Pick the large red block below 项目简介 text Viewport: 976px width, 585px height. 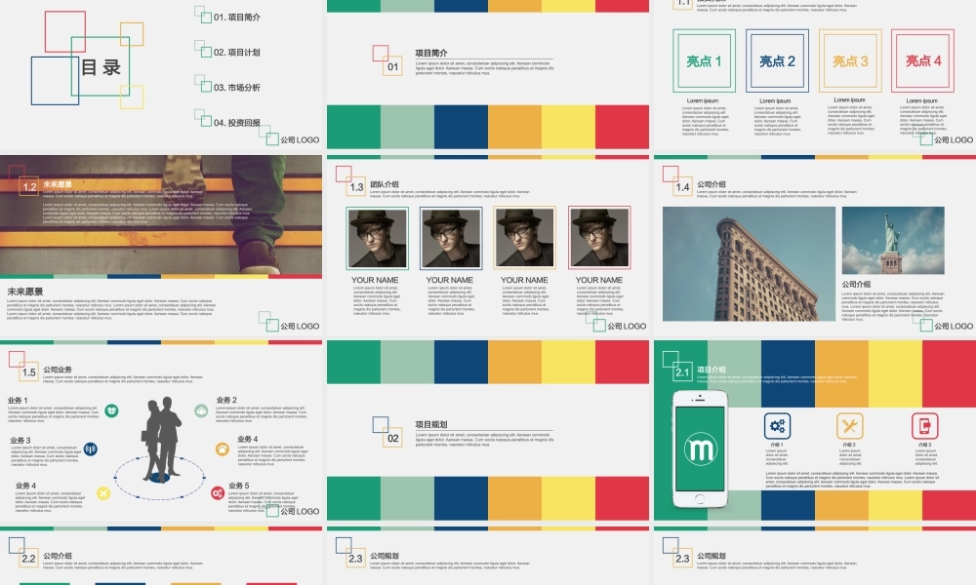point(622,127)
